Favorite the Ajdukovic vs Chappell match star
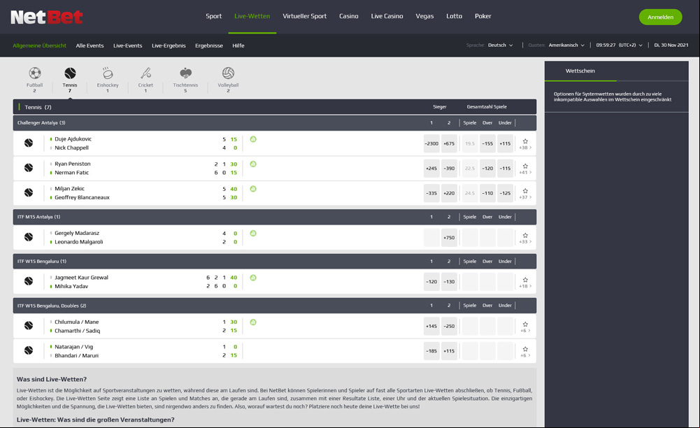This screenshot has height=428, width=700. (x=525, y=141)
